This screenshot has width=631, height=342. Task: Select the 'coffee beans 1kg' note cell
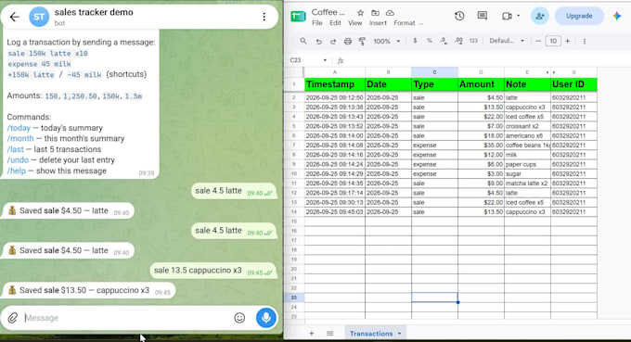pos(527,146)
